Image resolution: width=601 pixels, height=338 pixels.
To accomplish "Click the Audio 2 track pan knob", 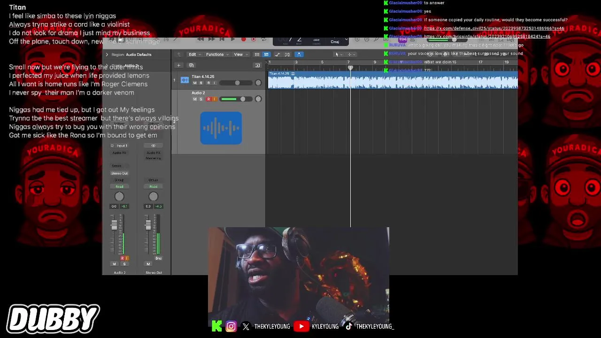I will 258,99.
